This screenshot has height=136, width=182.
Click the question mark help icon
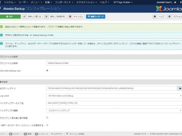(x=155, y=16)
